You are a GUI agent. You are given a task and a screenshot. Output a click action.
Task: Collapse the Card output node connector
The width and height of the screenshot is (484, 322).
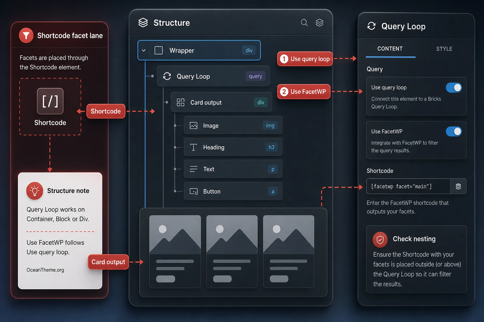tap(167, 102)
